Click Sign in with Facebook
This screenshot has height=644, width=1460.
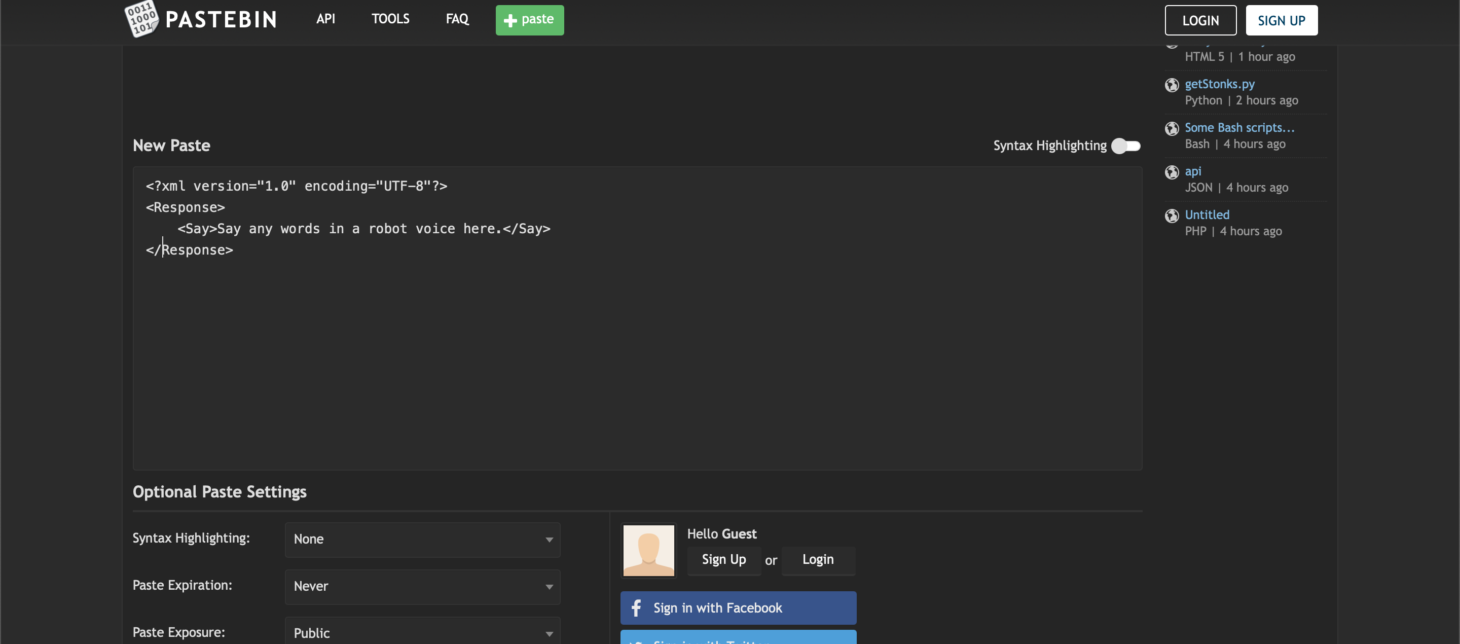coord(738,607)
